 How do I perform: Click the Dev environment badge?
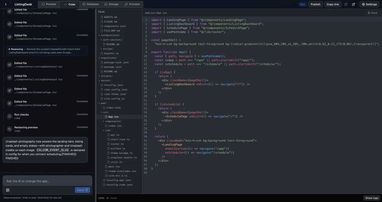[x=303, y=4]
